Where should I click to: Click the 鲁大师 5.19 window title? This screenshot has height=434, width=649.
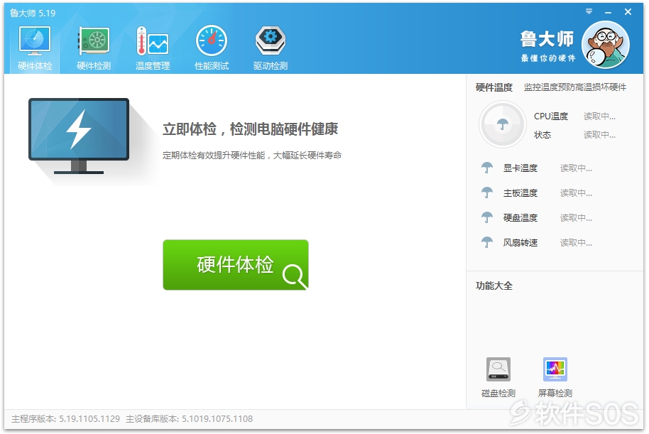(33, 13)
